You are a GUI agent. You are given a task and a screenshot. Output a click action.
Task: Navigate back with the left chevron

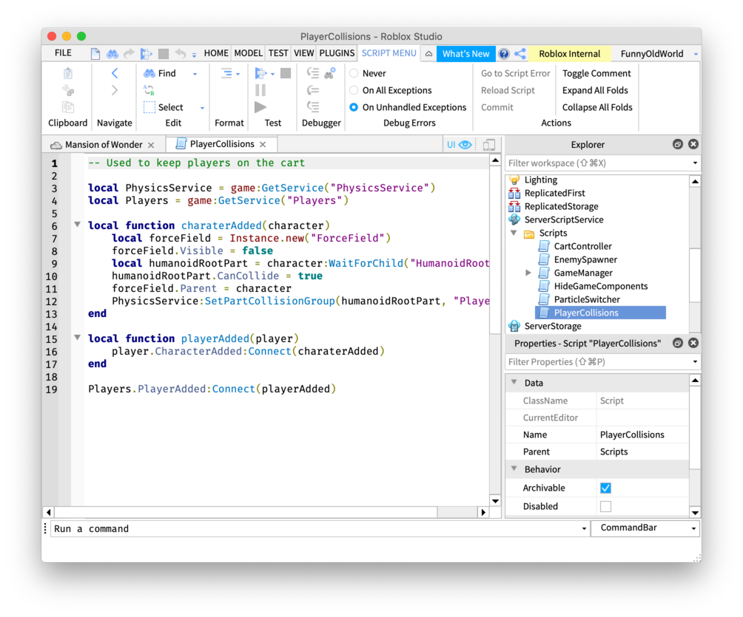click(x=115, y=73)
